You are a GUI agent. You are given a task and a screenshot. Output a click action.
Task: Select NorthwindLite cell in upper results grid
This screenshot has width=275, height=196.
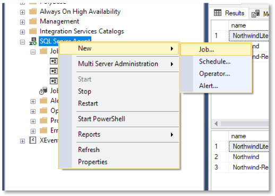248,35
